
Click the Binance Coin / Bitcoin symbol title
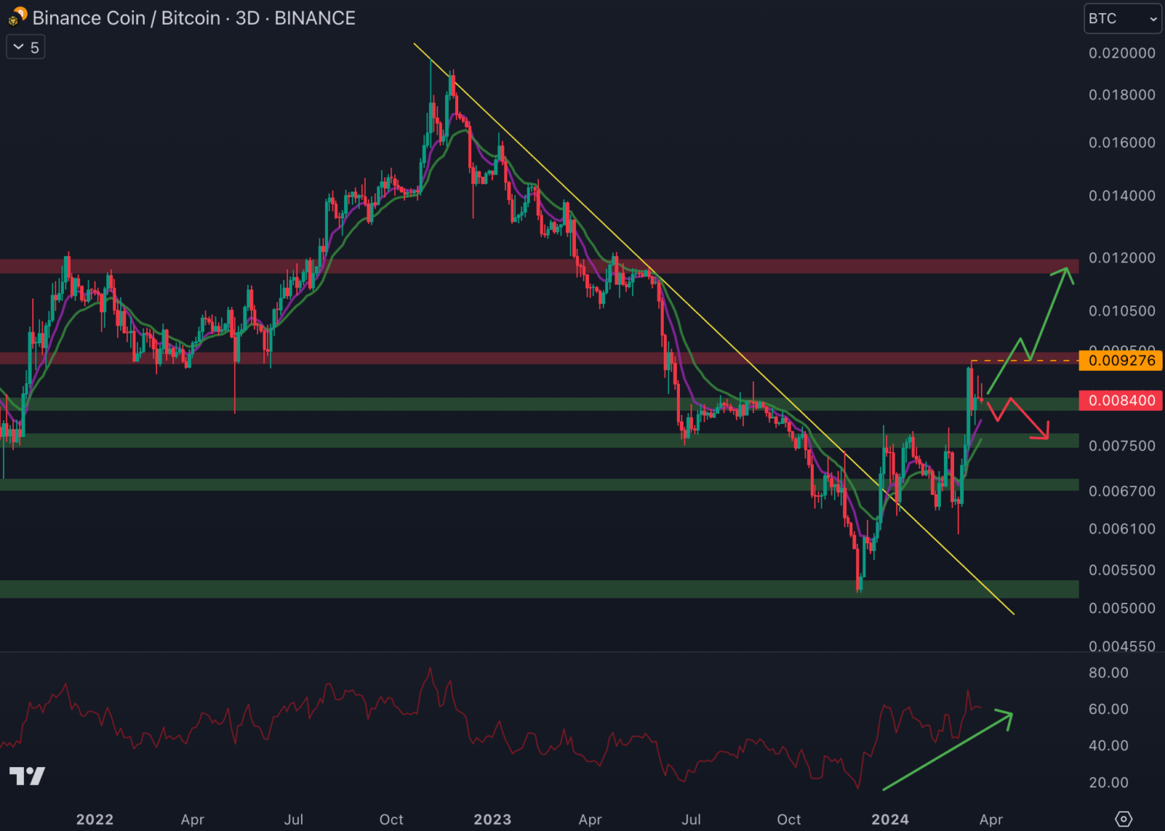[x=193, y=18]
